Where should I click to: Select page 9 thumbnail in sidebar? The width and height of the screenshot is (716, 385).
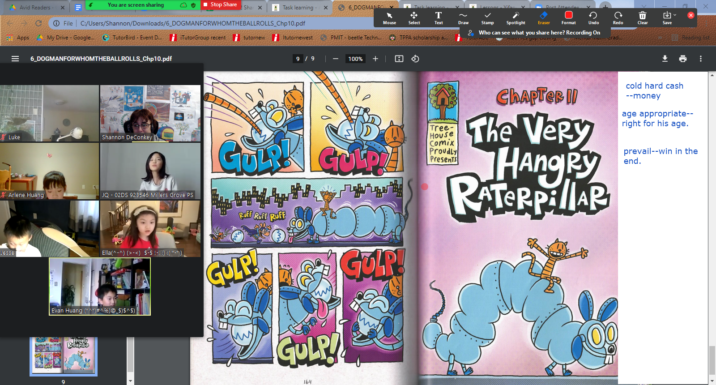pyautogui.click(x=64, y=356)
